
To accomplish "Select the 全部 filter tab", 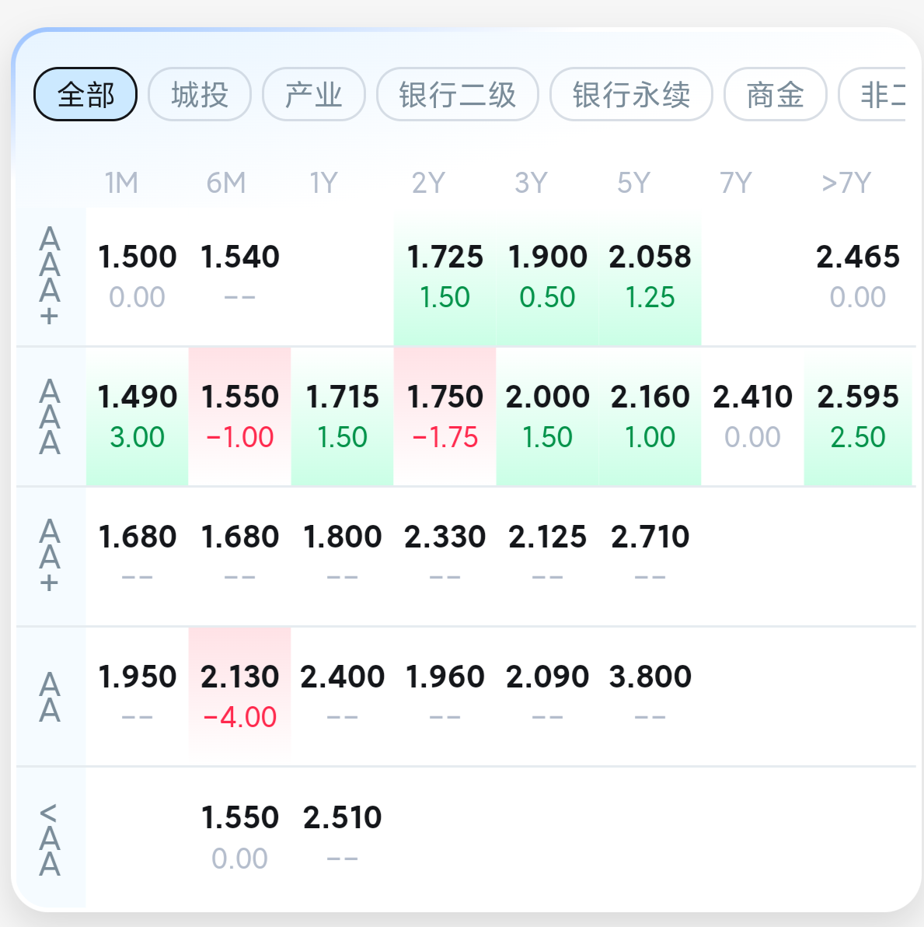I will [85, 95].
